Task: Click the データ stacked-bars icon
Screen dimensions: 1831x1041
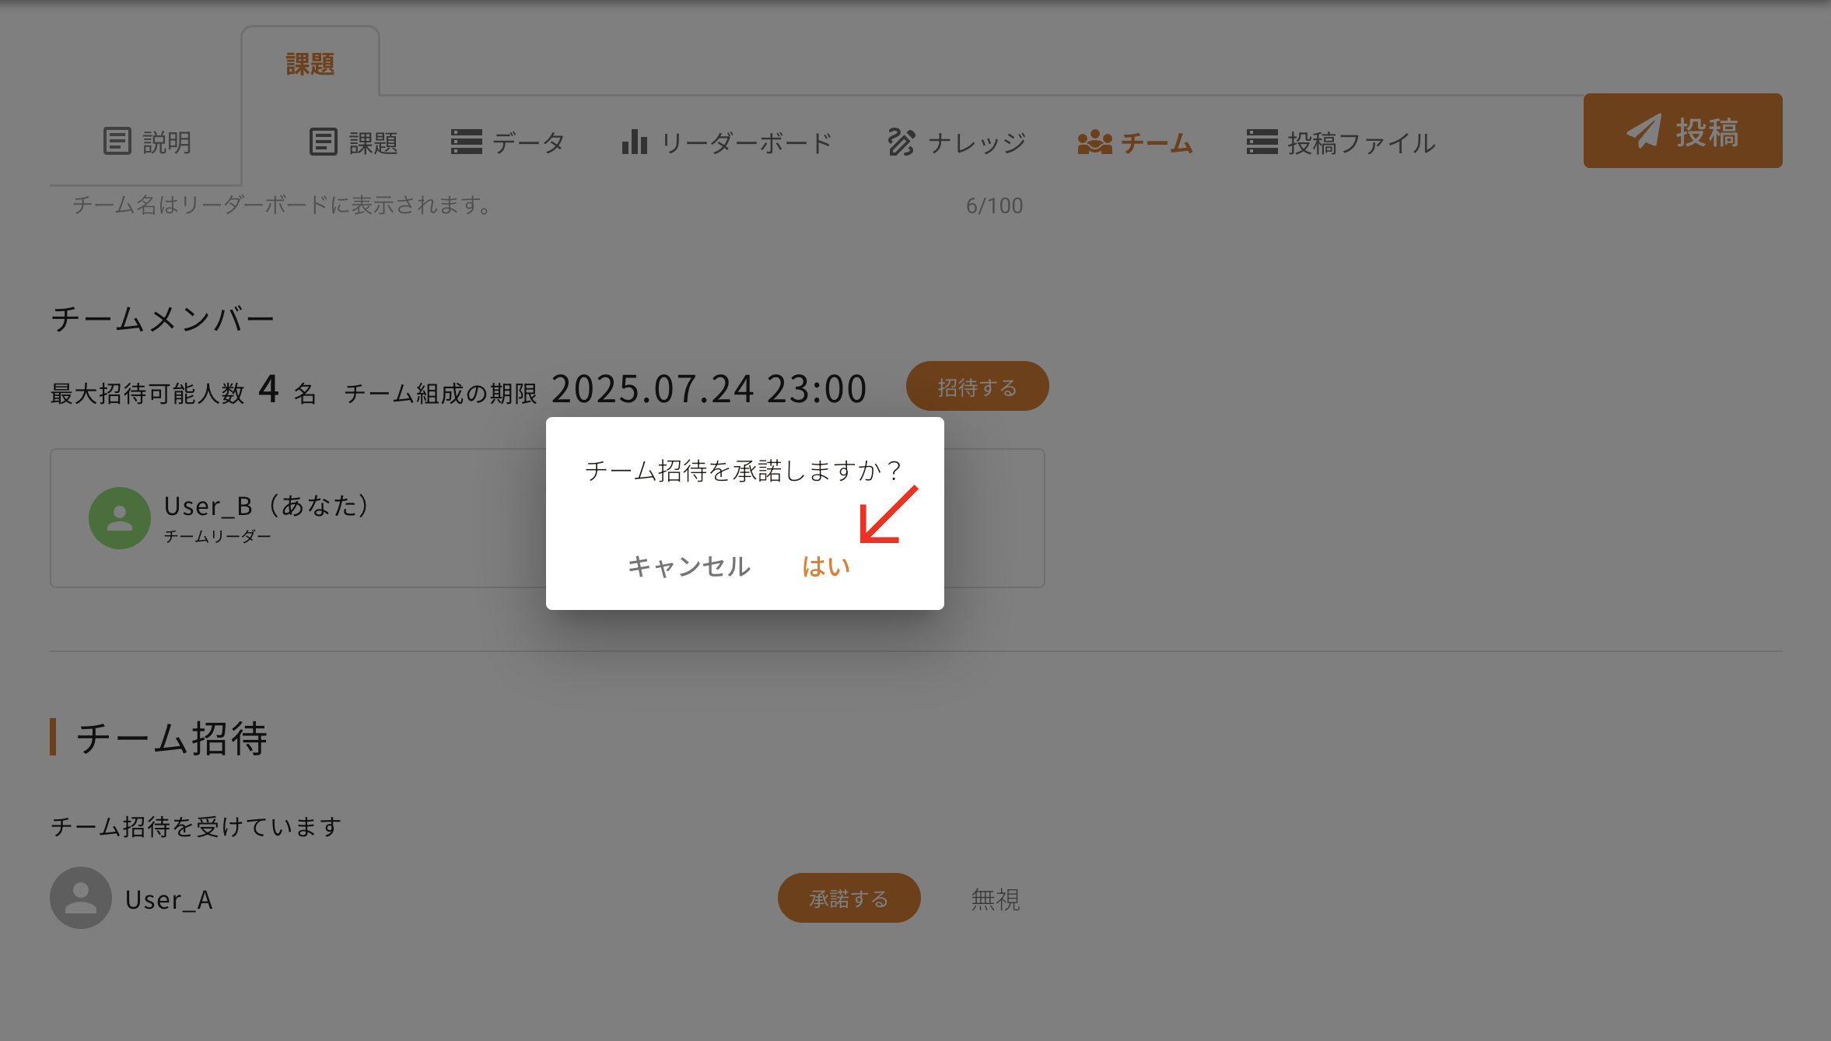Action: [x=466, y=142]
